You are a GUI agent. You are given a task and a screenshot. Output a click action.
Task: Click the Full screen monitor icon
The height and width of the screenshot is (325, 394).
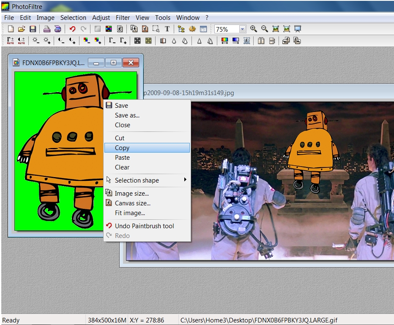pyautogui.click(x=298, y=29)
